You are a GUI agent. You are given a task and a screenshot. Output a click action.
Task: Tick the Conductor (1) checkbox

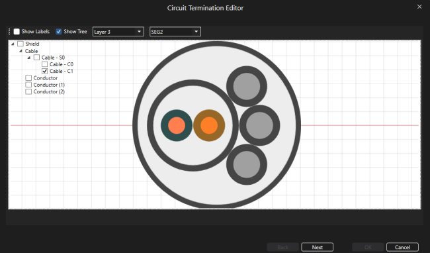28,85
